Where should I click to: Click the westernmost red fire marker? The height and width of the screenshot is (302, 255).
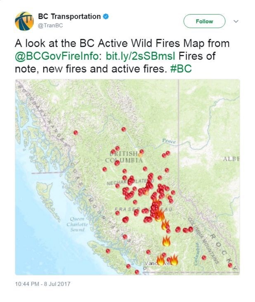point(76,133)
